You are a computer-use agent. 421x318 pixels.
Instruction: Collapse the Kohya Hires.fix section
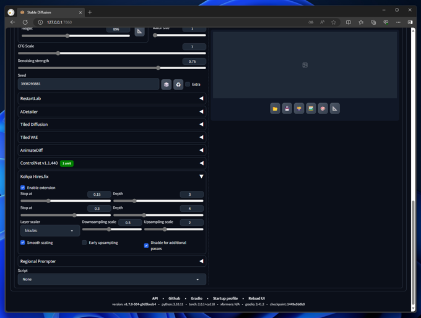pyautogui.click(x=111, y=177)
